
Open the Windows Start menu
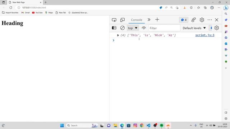click(62, 125)
